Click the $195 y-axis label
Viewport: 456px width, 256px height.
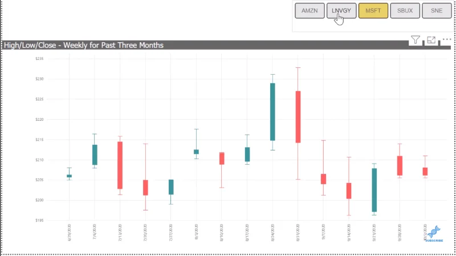[39, 221]
